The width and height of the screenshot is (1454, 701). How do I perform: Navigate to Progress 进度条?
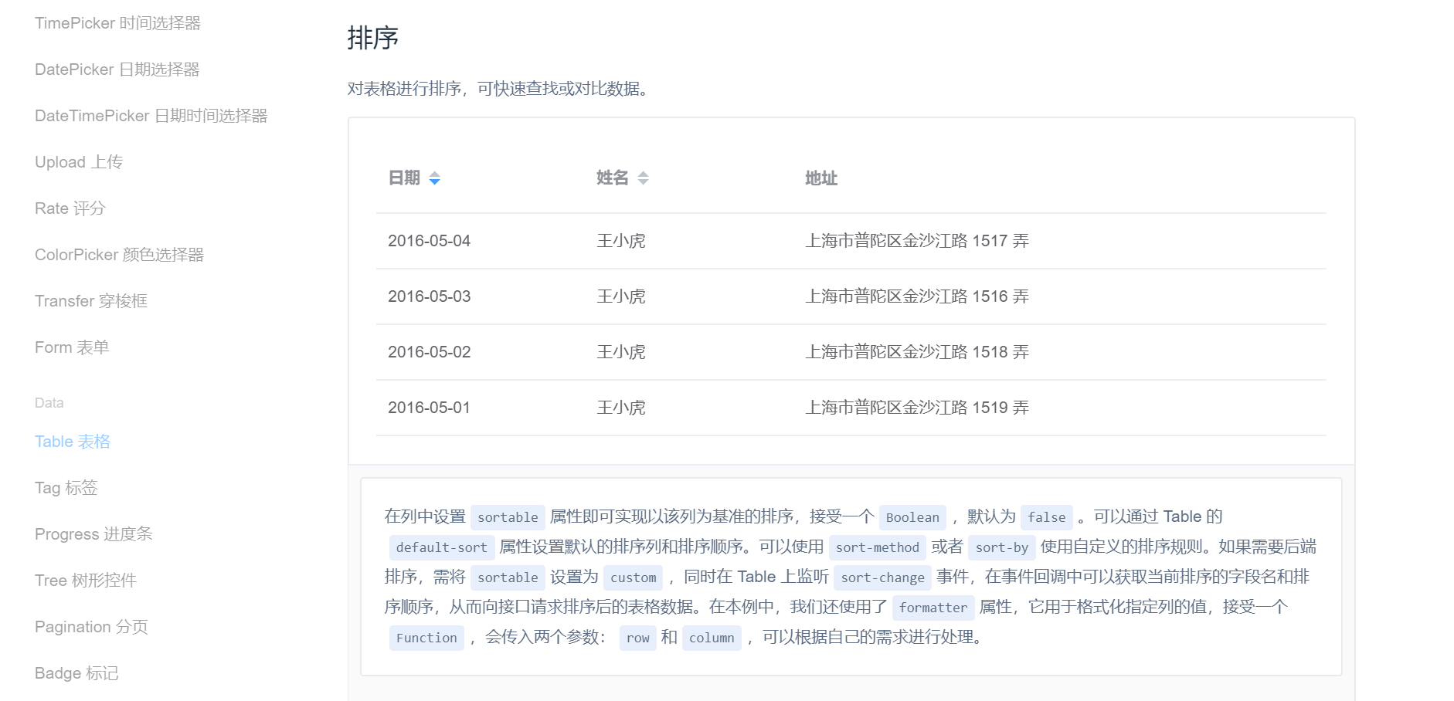[93, 533]
